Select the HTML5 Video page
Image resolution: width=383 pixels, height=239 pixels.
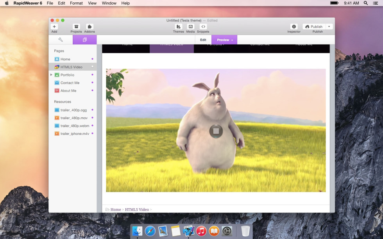click(73, 67)
